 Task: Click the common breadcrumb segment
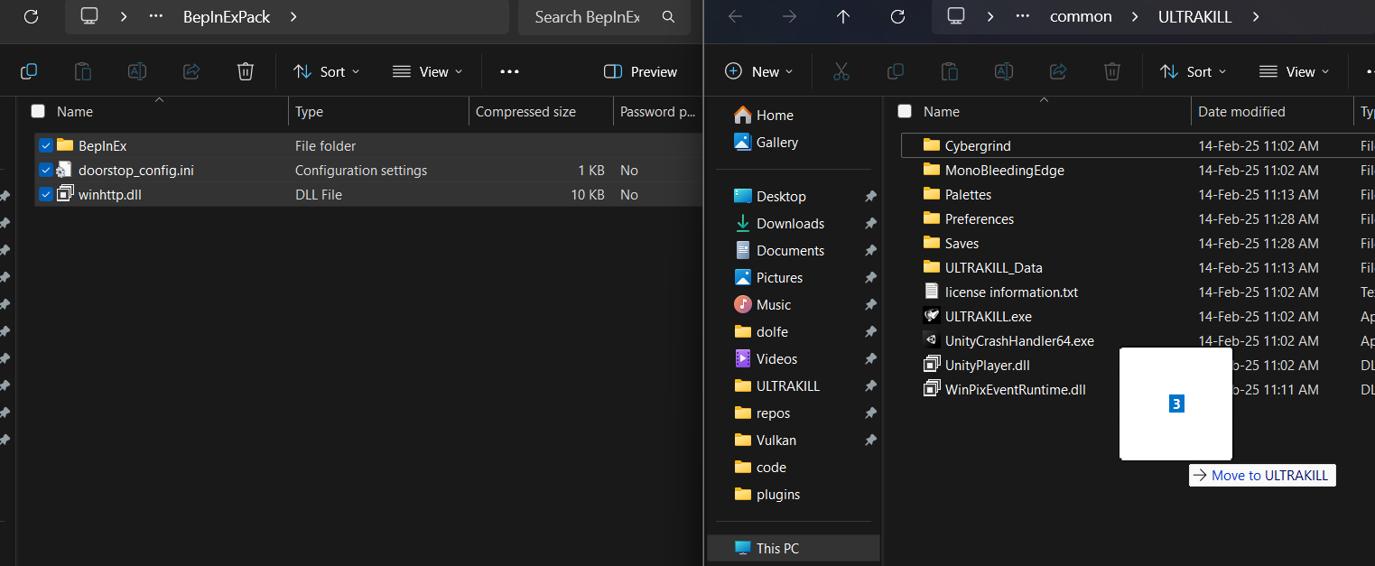pos(1081,17)
